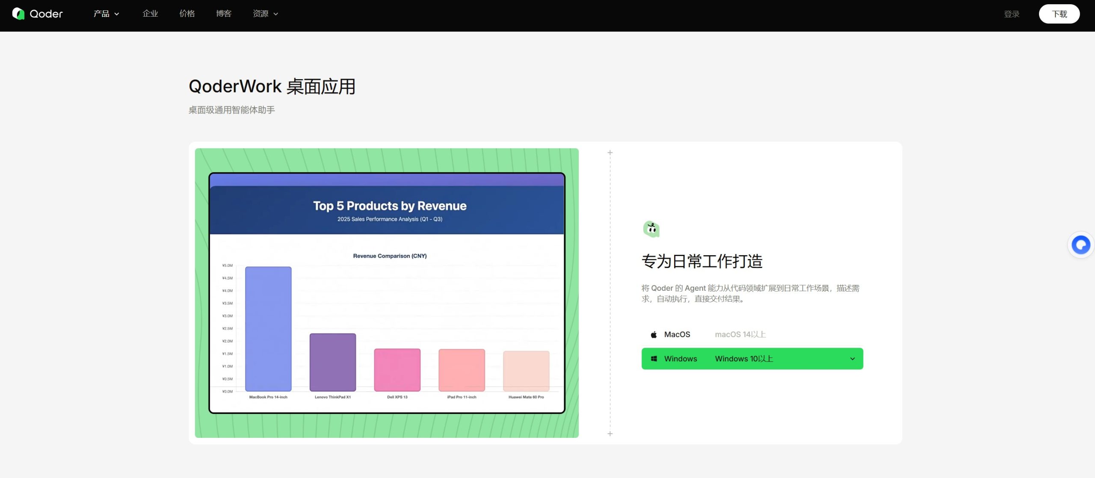Image resolution: width=1095 pixels, height=478 pixels.
Task: Click the QoderWork mascot icon
Action: pos(651,229)
